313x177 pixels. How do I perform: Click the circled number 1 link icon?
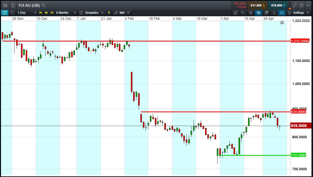coord(13,5)
